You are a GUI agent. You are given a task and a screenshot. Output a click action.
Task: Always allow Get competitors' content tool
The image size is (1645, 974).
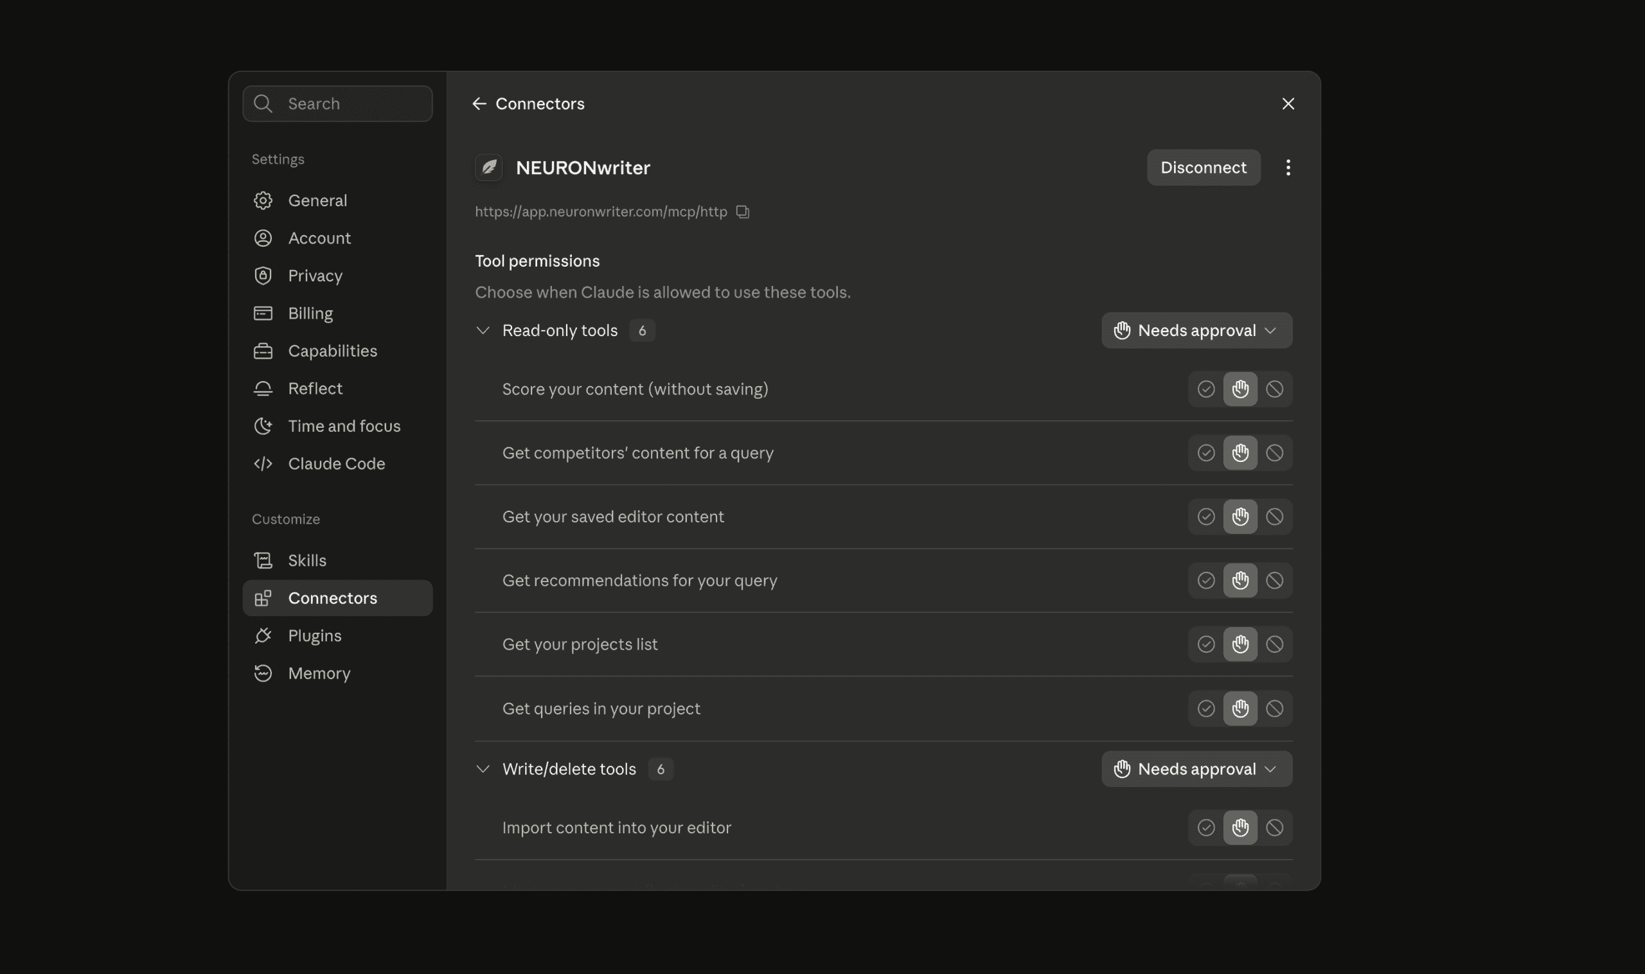point(1206,453)
